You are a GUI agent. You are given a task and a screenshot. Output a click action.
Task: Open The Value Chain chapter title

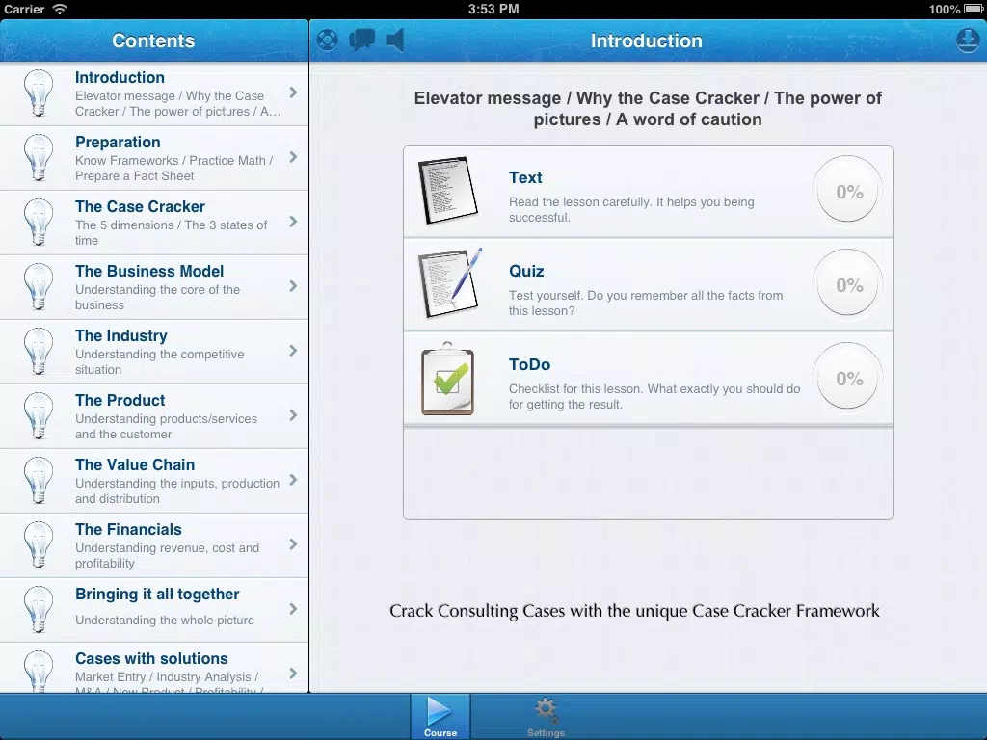[135, 465]
